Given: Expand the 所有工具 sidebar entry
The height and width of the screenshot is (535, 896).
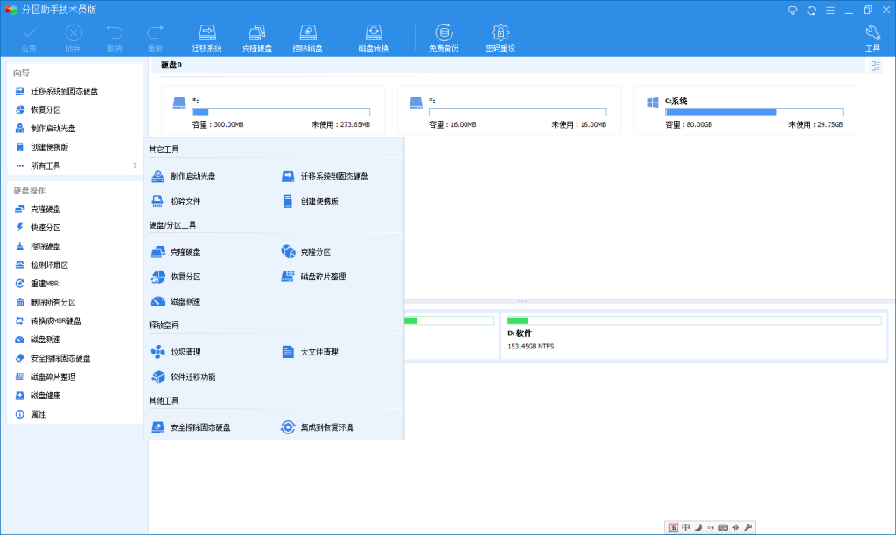Looking at the screenshot, I should pos(44,165).
